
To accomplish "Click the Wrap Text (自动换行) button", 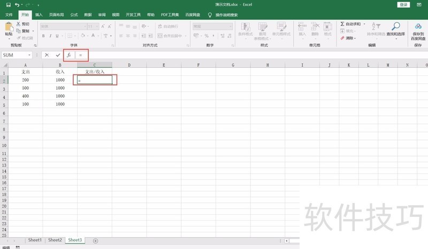I will (168, 27).
